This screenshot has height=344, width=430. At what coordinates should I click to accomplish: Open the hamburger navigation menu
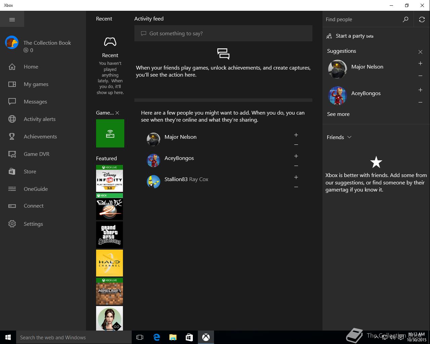pos(12,19)
